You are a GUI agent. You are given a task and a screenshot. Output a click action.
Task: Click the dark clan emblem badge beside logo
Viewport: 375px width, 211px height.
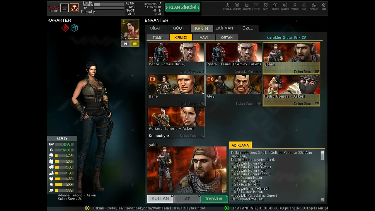[64, 8]
